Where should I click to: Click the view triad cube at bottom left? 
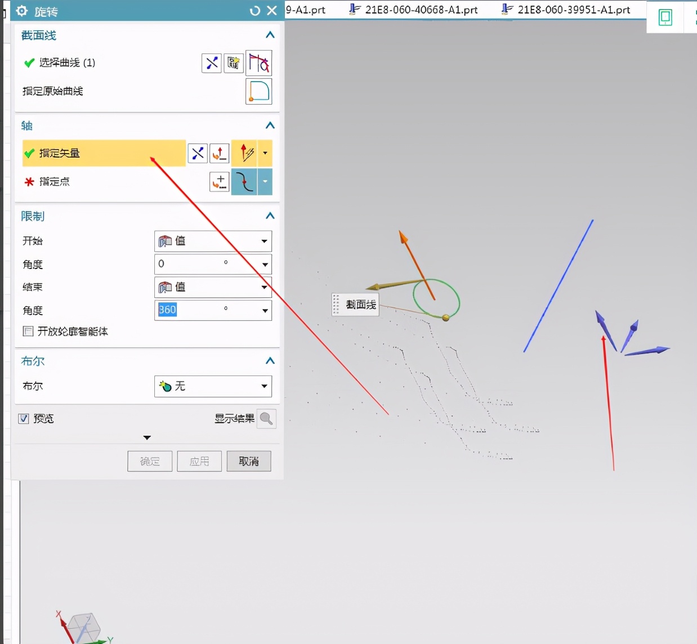(84, 628)
